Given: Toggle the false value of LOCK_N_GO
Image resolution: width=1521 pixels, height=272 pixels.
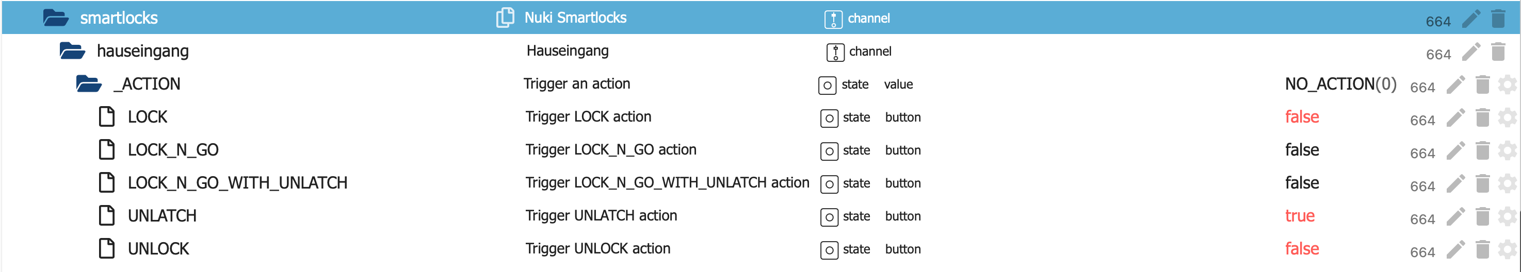Looking at the screenshot, I should click(1301, 150).
